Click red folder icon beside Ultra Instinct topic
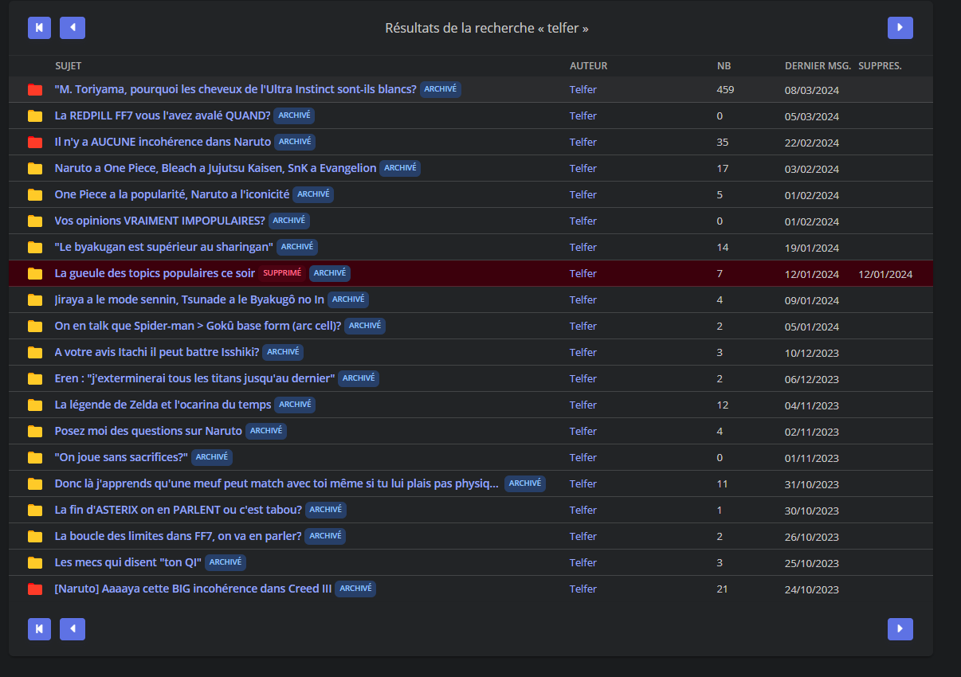Image resolution: width=961 pixels, height=677 pixels. (35, 90)
